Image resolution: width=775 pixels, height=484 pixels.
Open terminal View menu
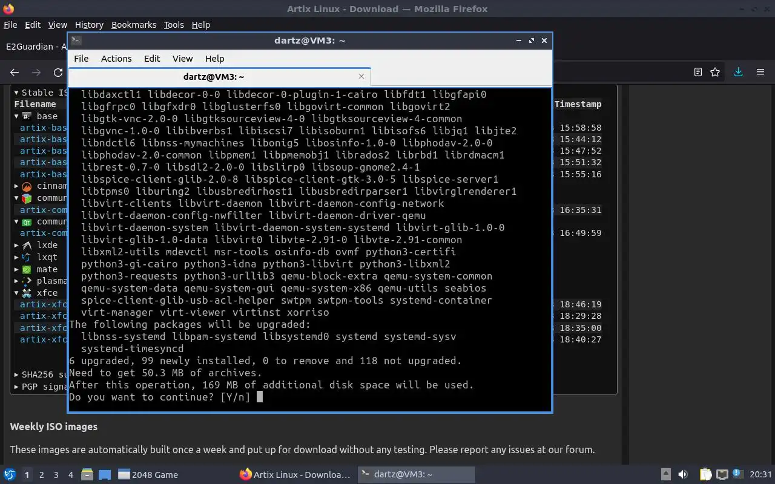182,59
